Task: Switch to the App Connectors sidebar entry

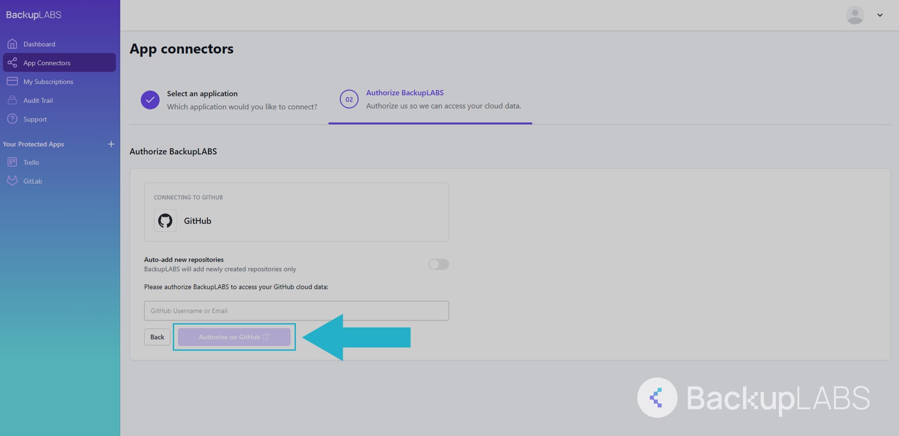Action: point(47,62)
